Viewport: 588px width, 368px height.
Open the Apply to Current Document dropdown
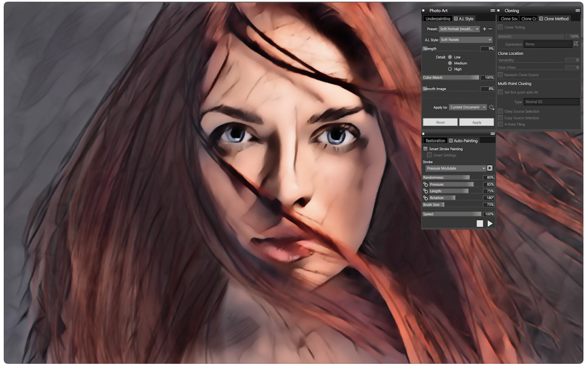point(467,107)
